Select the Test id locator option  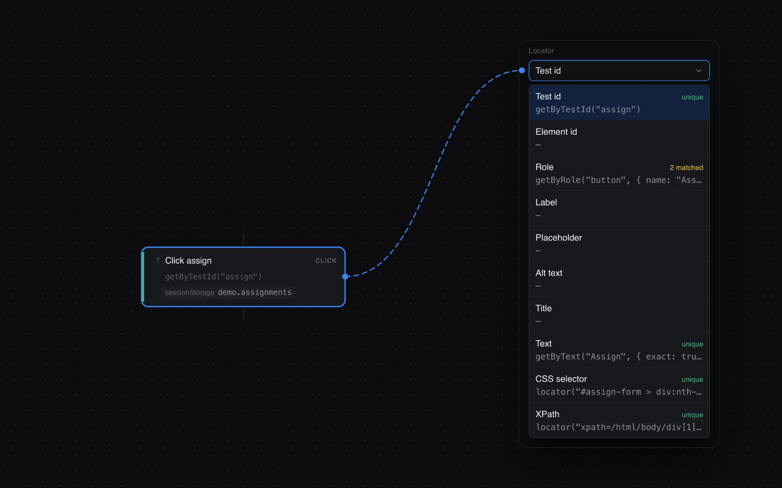pos(619,102)
